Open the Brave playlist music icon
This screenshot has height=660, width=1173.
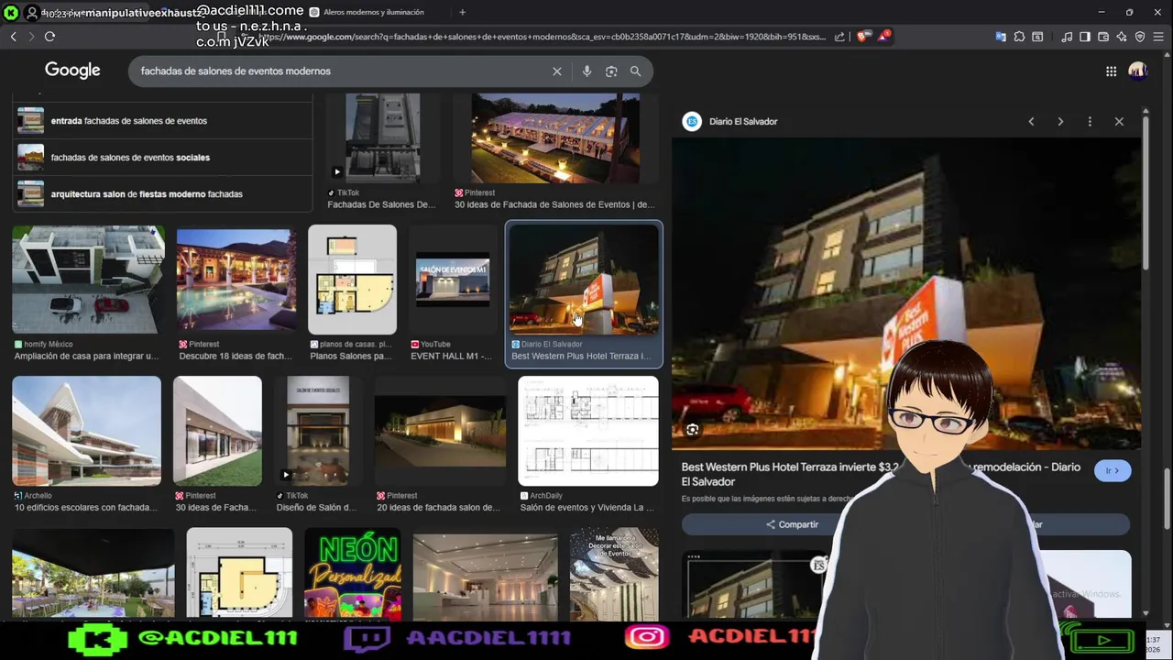[1067, 37]
